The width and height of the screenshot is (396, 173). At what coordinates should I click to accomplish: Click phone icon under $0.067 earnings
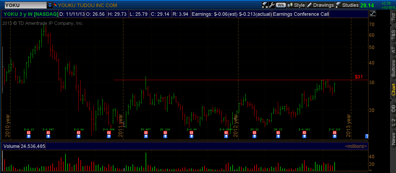[x=146, y=132]
